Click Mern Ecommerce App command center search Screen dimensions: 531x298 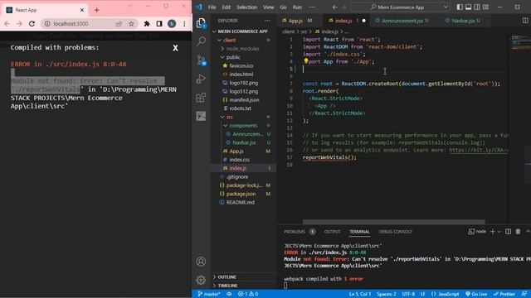pos(400,7)
